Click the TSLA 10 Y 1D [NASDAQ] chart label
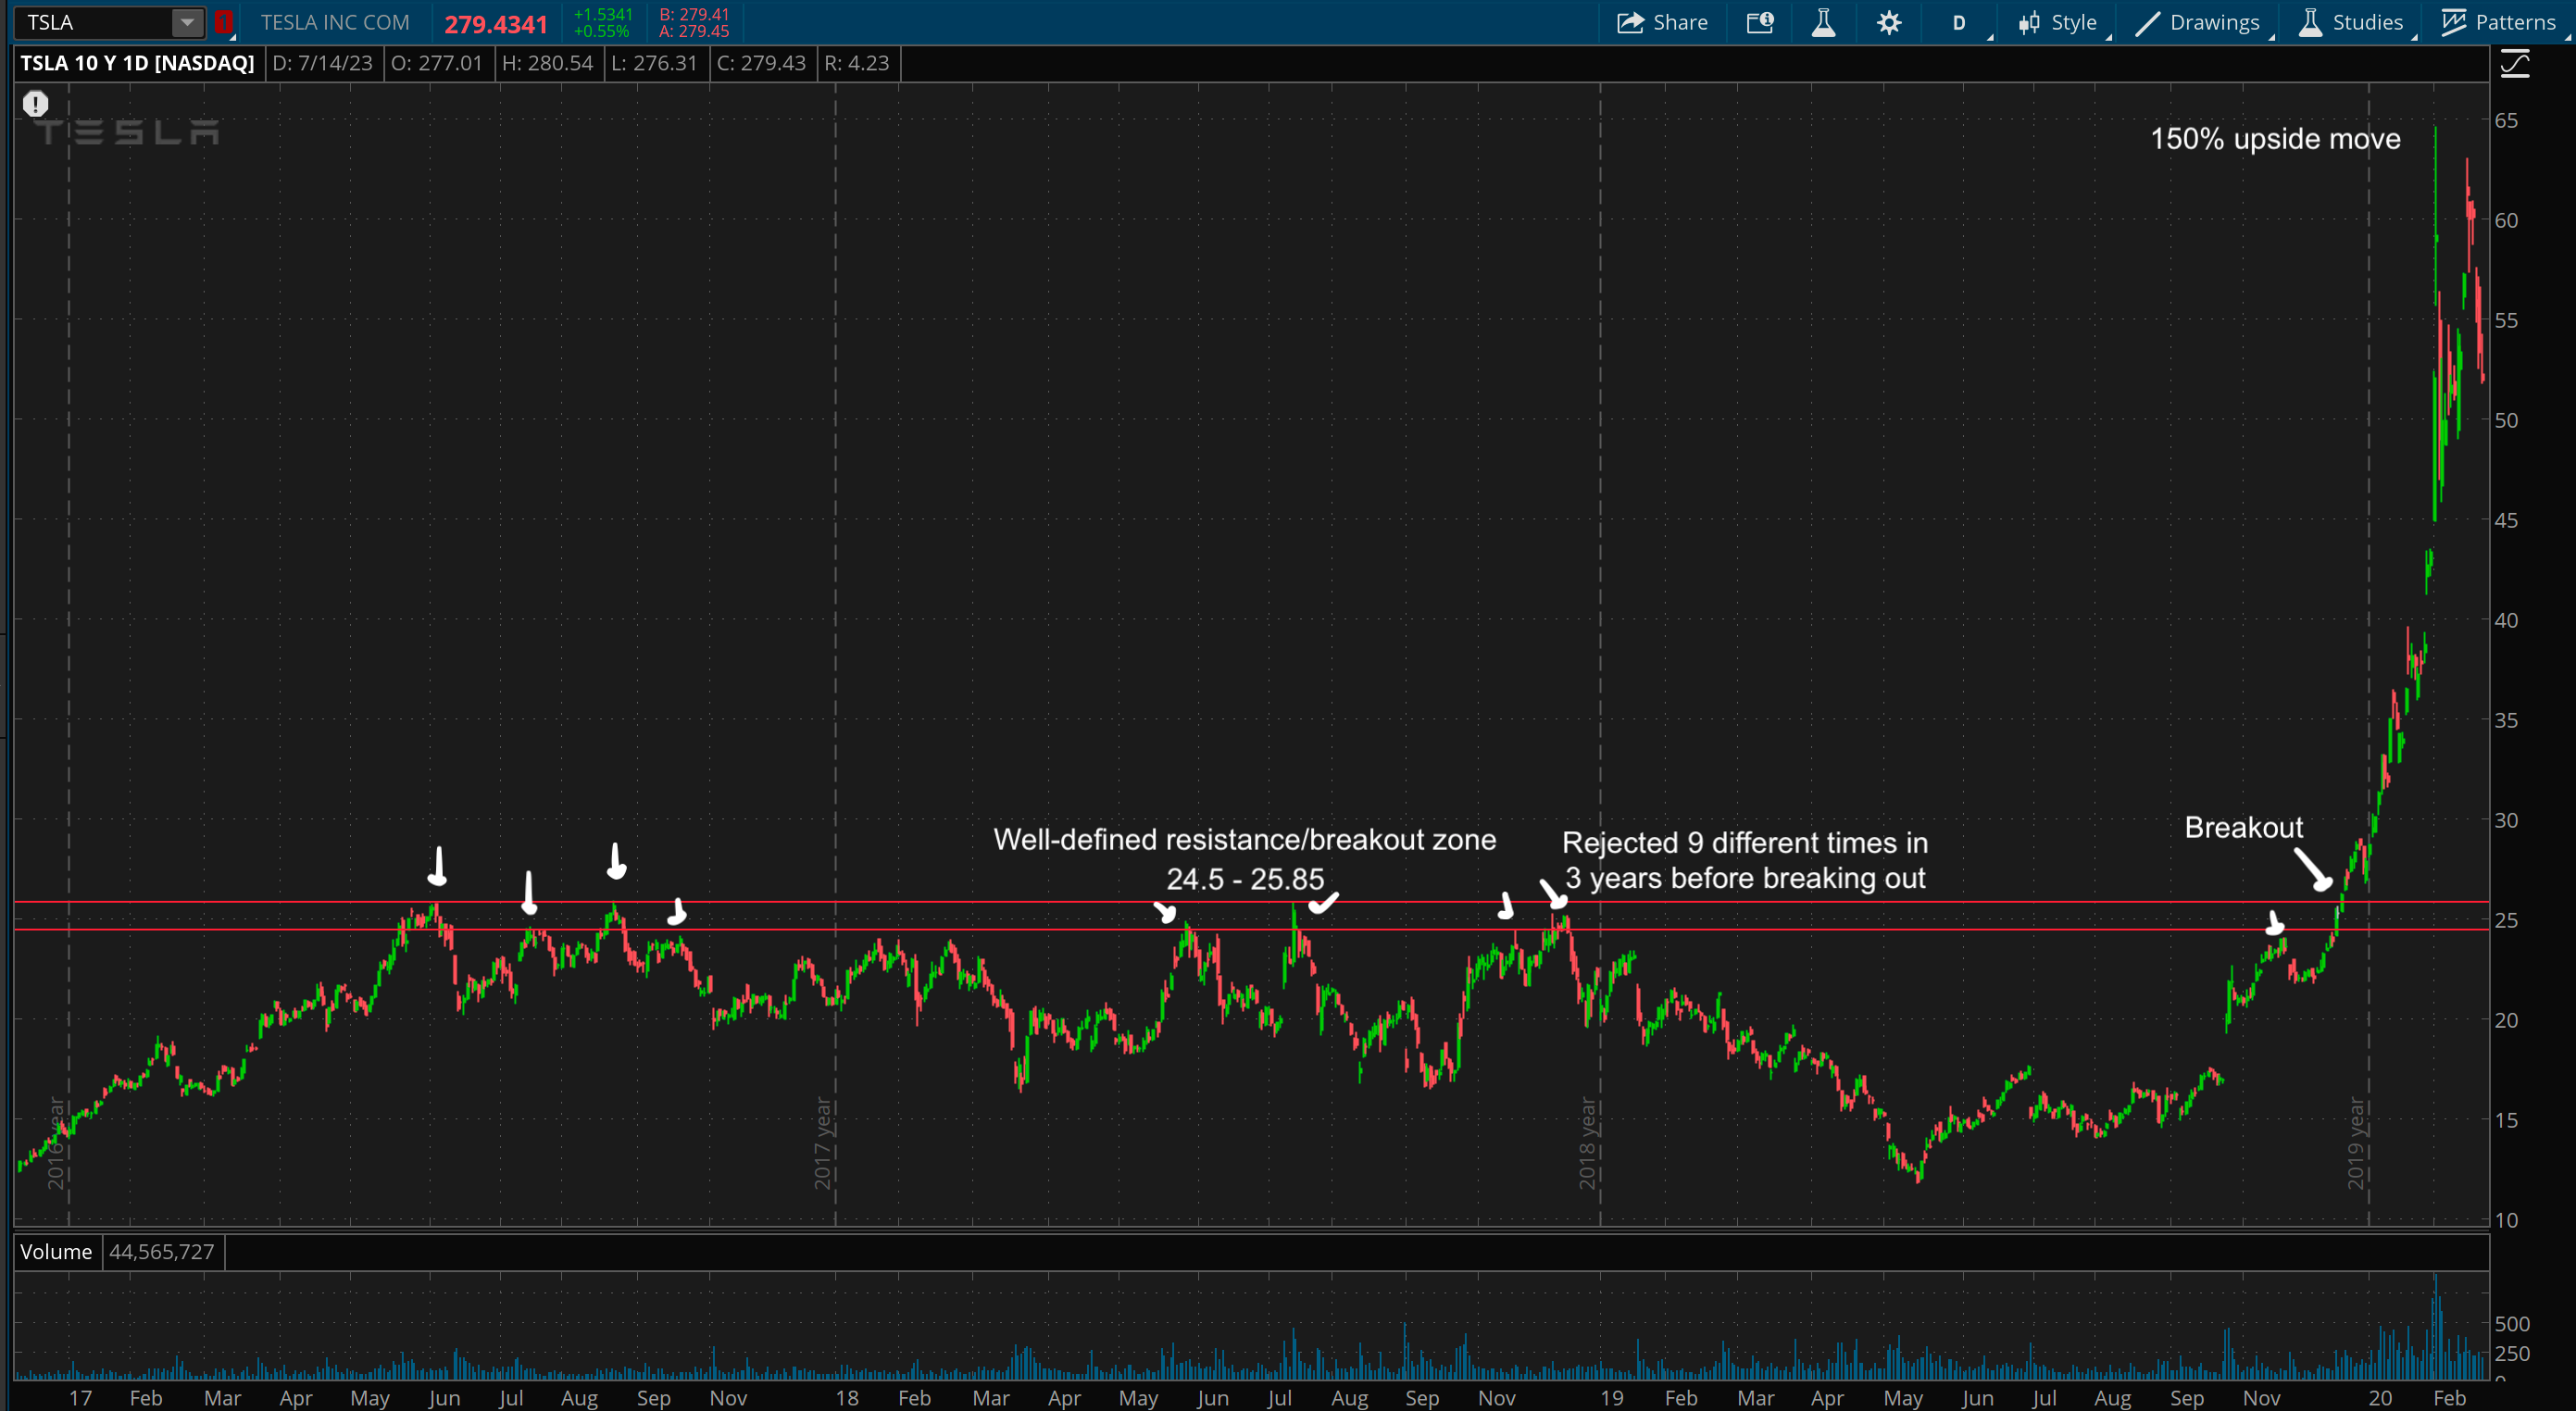This screenshot has height=1411, width=2576. (x=138, y=63)
